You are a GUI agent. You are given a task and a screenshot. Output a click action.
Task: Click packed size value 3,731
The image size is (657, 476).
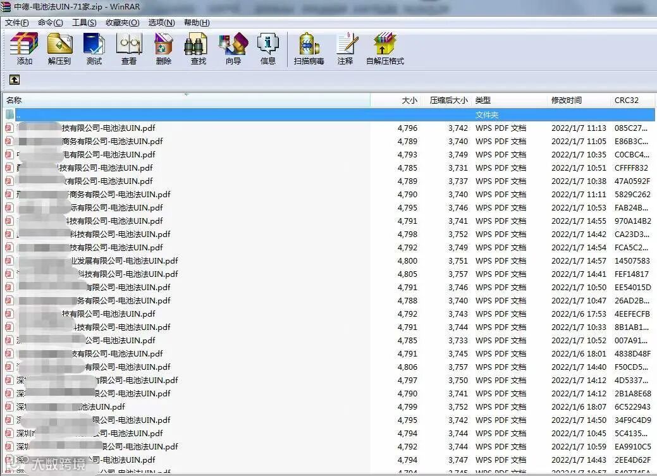tap(458, 168)
